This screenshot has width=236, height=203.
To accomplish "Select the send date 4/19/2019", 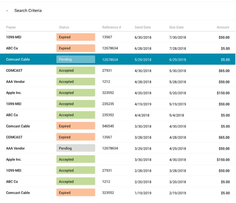I will click(x=143, y=104).
